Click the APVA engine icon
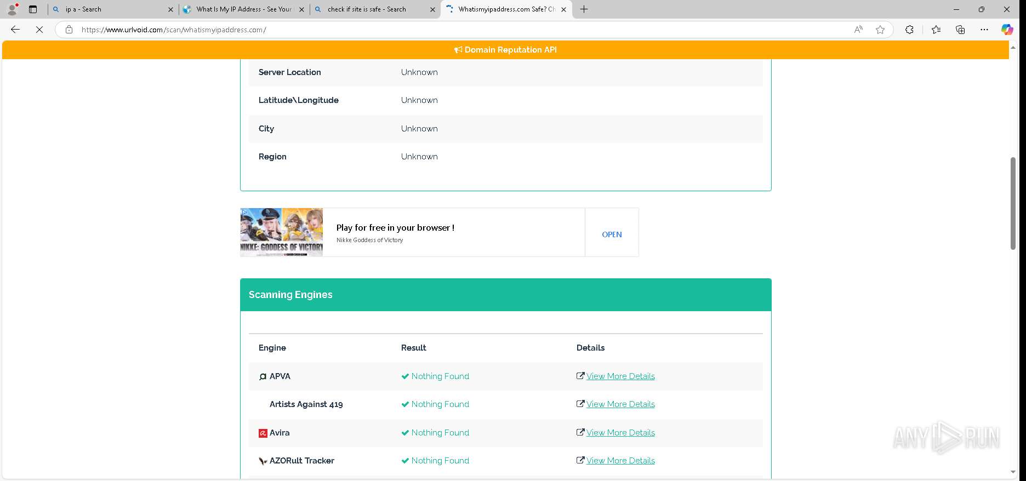Image resolution: width=1026 pixels, height=481 pixels. tap(263, 376)
